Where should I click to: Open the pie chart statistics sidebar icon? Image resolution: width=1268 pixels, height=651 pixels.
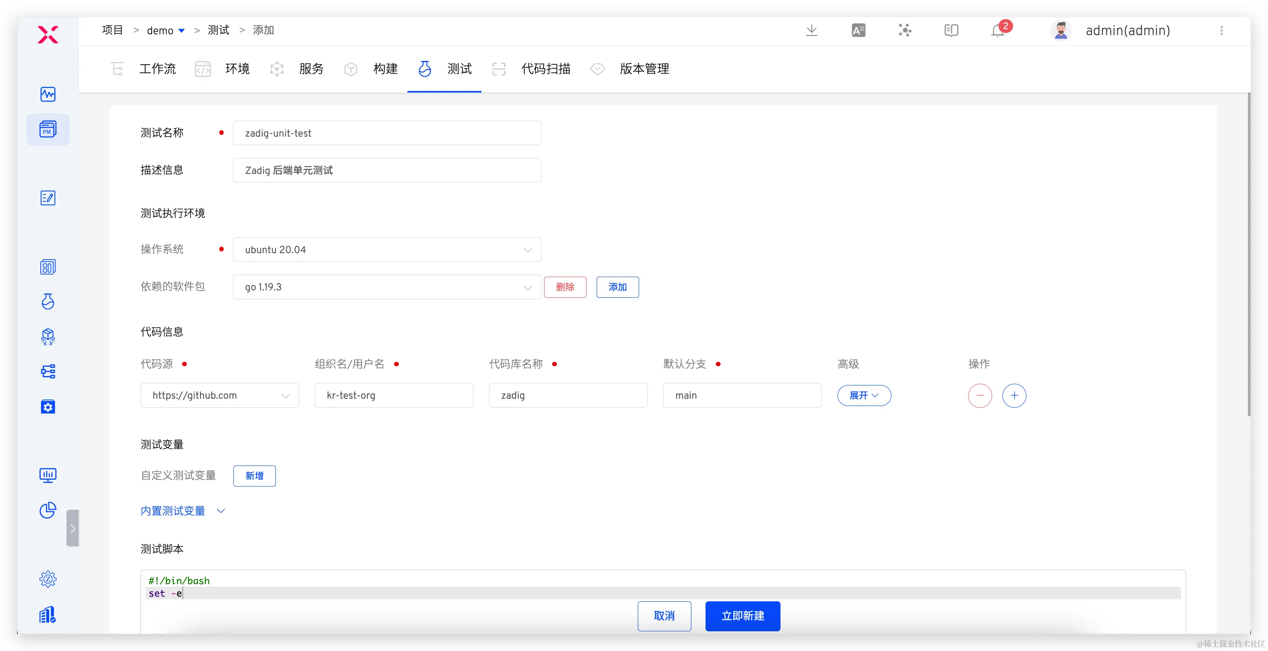click(48, 510)
